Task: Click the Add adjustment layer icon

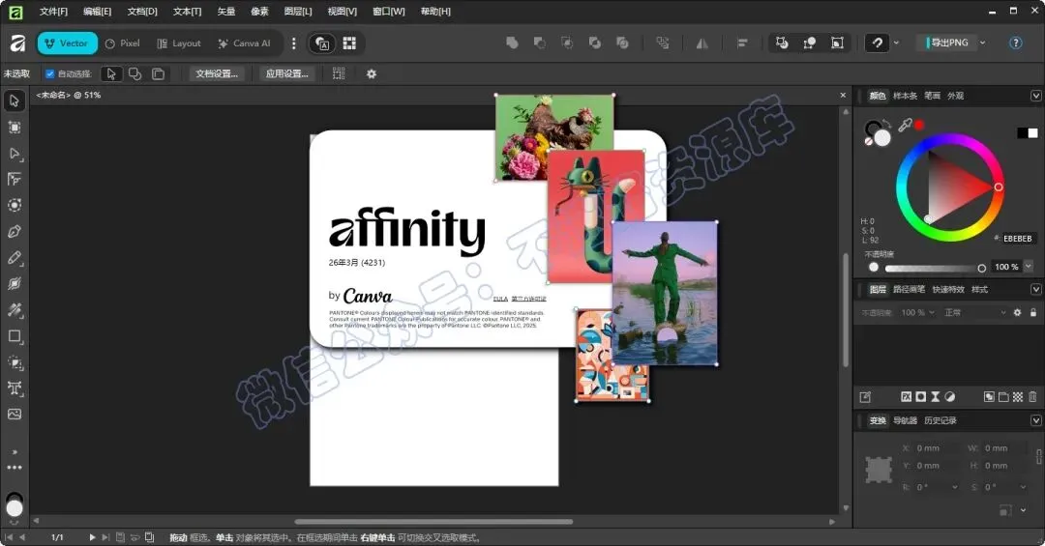Action: [950, 397]
